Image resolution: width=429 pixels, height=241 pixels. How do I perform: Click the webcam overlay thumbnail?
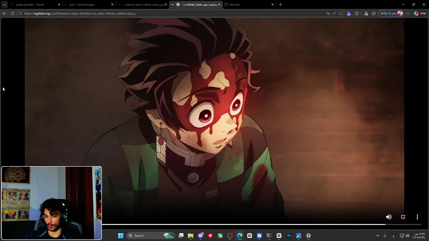[x=52, y=203]
